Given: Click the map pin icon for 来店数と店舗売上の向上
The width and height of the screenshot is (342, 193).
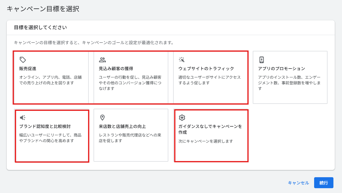Looking at the screenshot, I should pyautogui.click(x=102, y=118).
